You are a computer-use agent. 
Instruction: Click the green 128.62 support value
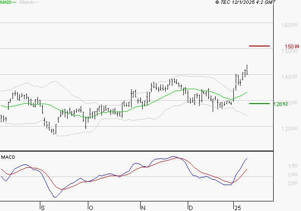pos(280,104)
